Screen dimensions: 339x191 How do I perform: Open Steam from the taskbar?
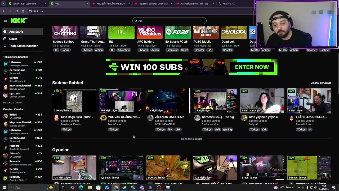[x=124, y=188]
